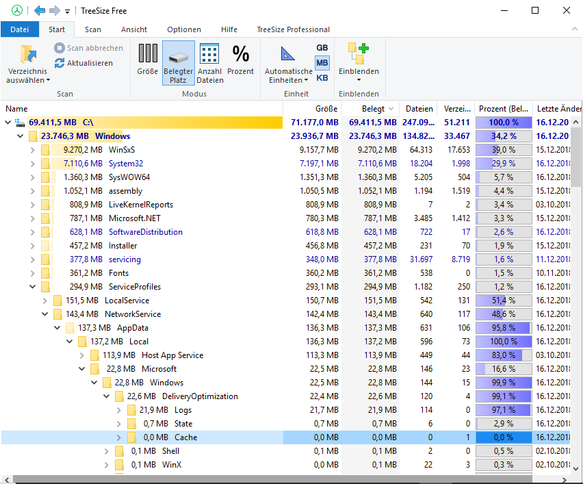
Task: Collapse the ribbon with the arrow
Action: click(x=575, y=29)
